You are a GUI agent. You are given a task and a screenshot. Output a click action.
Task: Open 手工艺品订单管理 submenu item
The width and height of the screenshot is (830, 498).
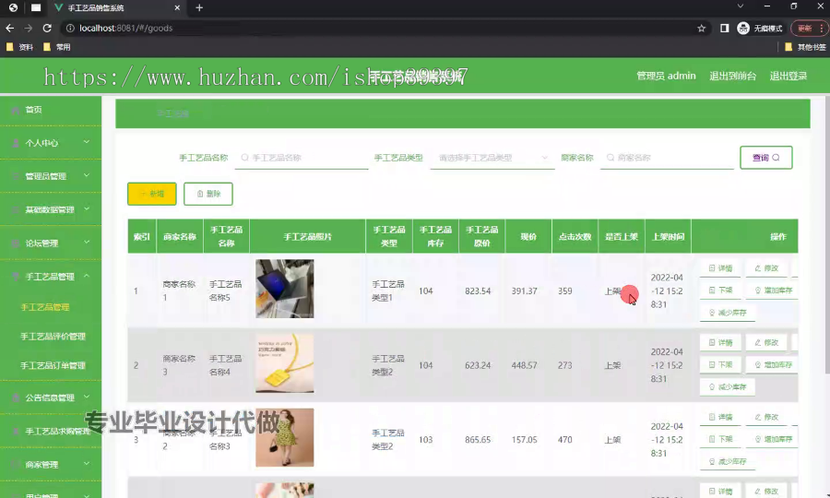click(x=53, y=365)
